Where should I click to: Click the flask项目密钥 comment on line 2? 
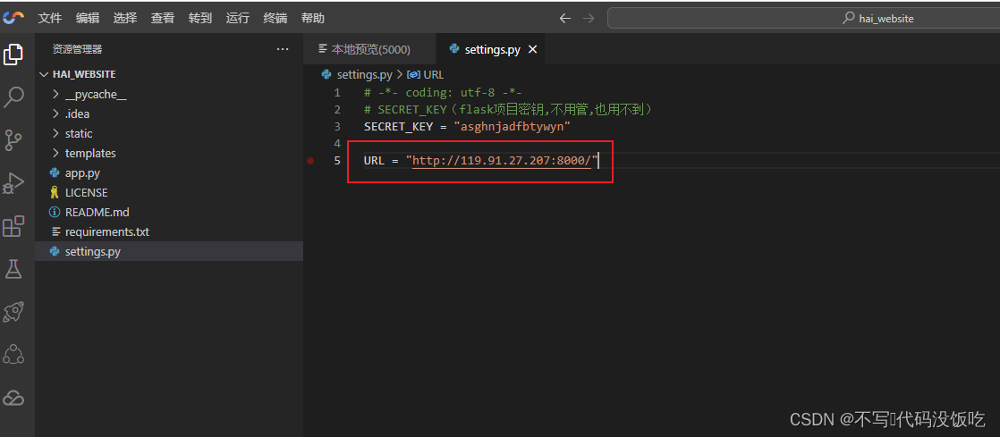pos(508,110)
